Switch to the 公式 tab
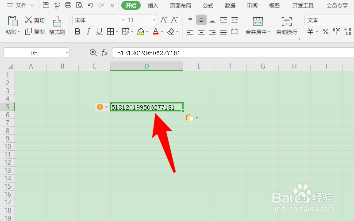This screenshot has height=221, width=354. pos(208,5)
